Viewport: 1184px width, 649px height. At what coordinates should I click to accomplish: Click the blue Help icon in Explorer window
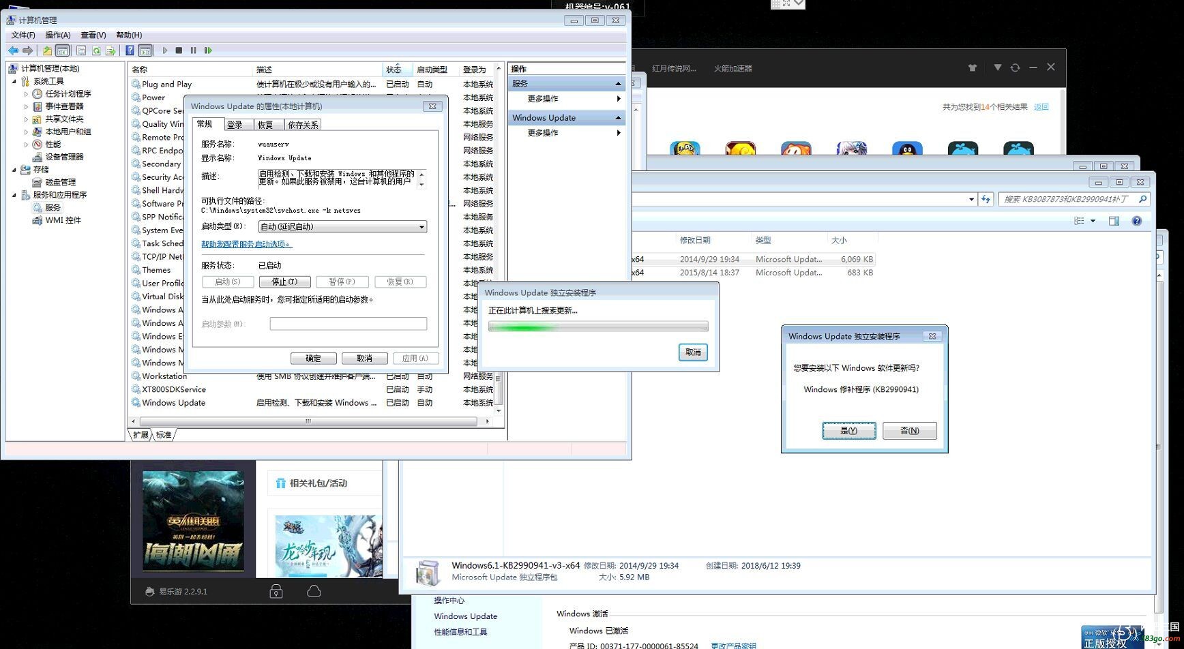[x=1136, y=221]
